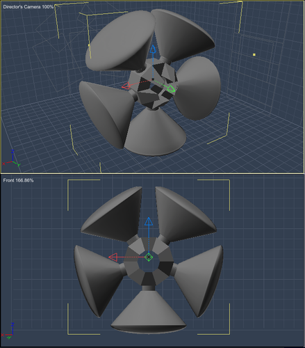The image size is (305, 348).
Task: Select the upper-left cone in Director's Camera view
Action: coord(120,40)
